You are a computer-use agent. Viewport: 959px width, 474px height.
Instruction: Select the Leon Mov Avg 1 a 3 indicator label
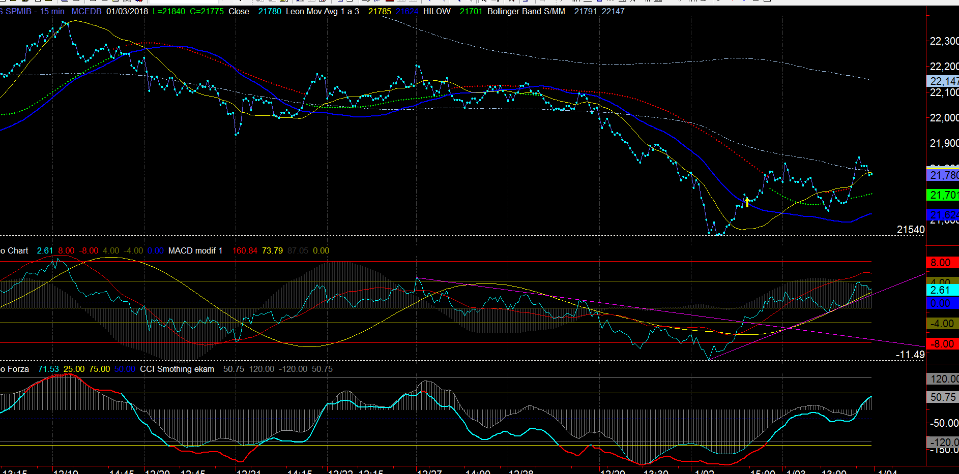(323, 11)
